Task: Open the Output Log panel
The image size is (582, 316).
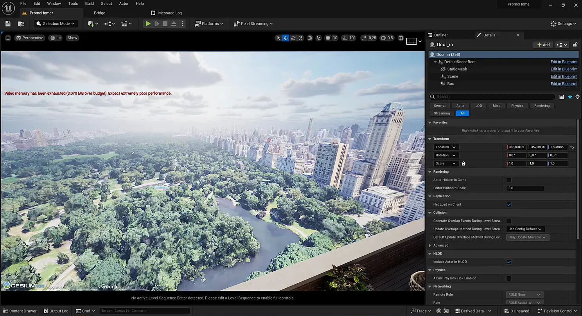Action: pos(56,311)
